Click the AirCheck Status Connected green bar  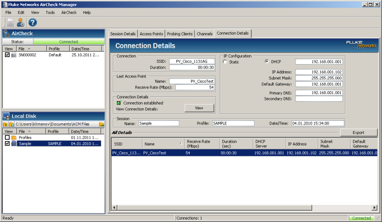[x=69, y=42]
